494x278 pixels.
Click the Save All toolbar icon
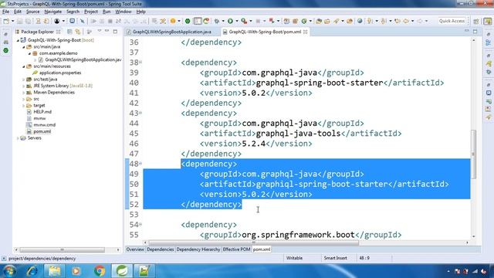coord(28,21)
